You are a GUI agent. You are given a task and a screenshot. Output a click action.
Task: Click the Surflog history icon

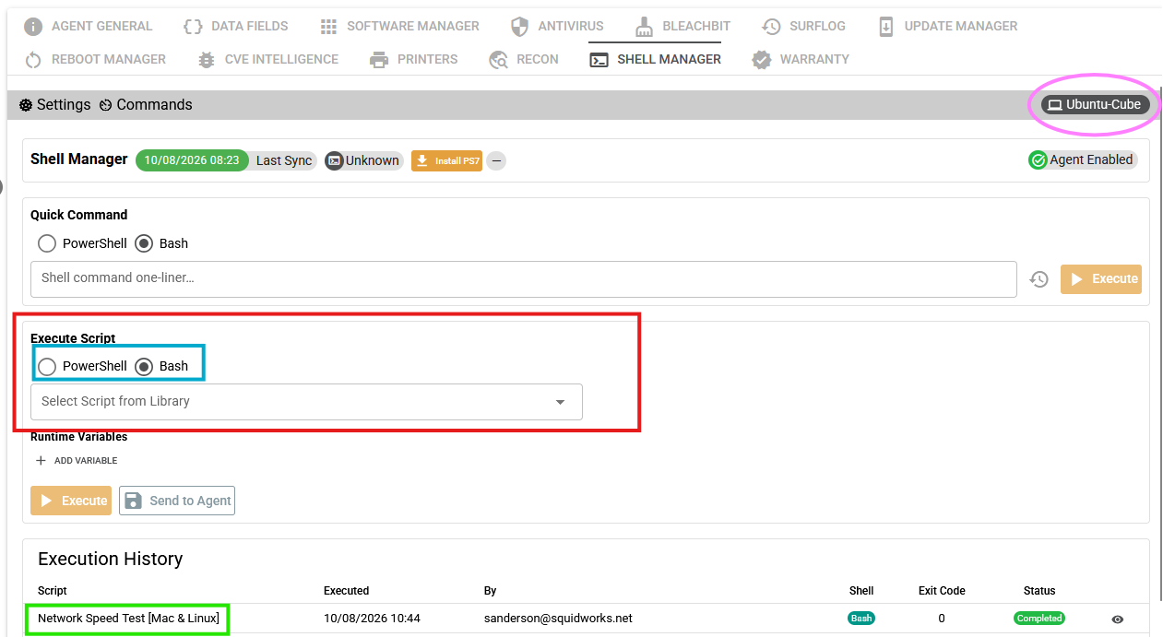point(771,27)
